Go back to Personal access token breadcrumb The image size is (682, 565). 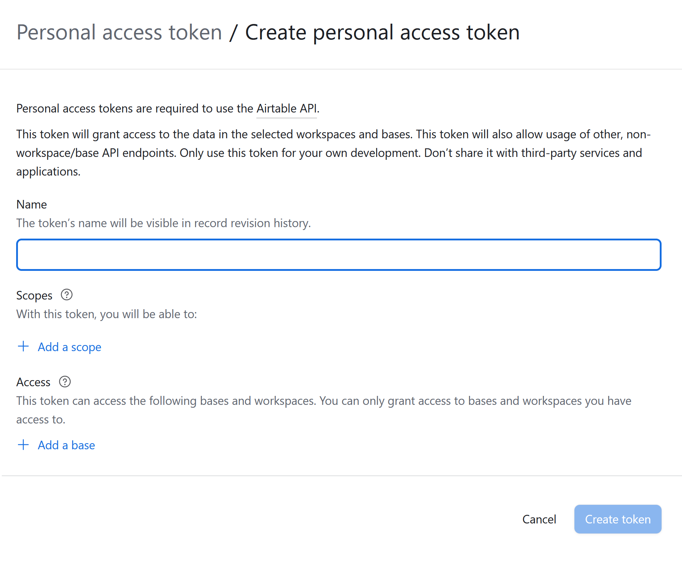point(119,32)
